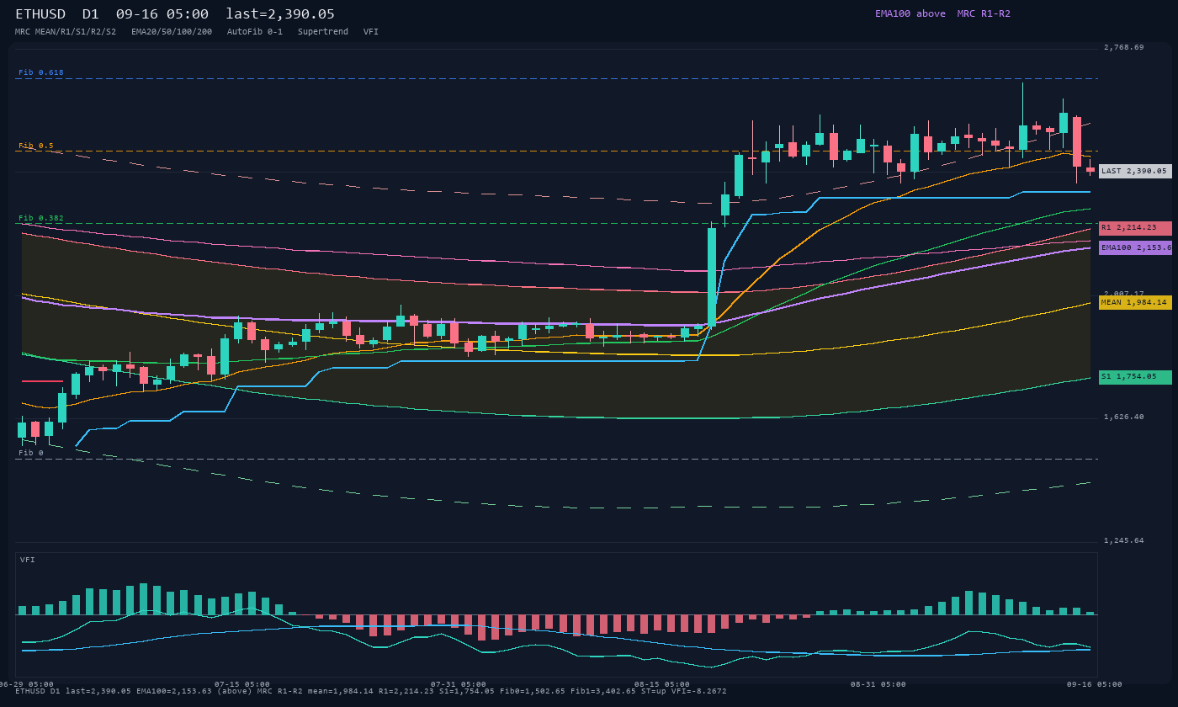Click the 'MRC R1-R2' status text
The height and width of the screenshot is (707, 1178).
tap(984, 13)
